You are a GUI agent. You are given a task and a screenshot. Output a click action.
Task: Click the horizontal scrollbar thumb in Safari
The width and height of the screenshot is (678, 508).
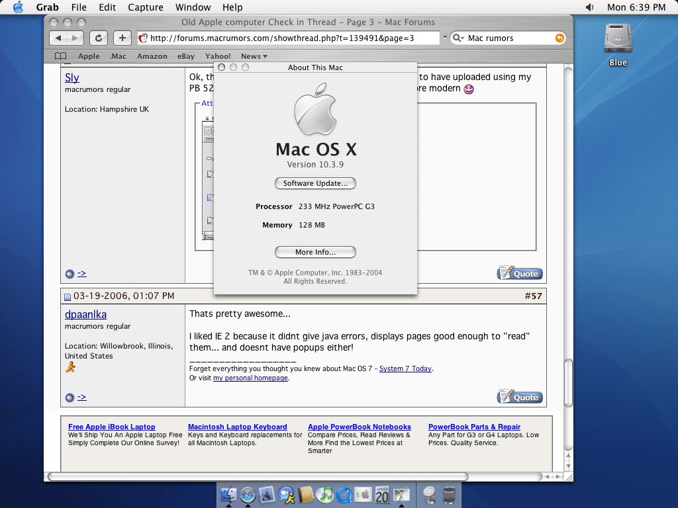[x=258, y=476]
